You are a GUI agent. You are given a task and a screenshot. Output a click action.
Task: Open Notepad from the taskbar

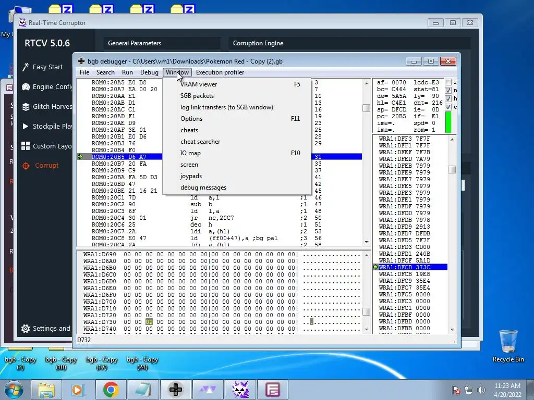coord(143,390)
